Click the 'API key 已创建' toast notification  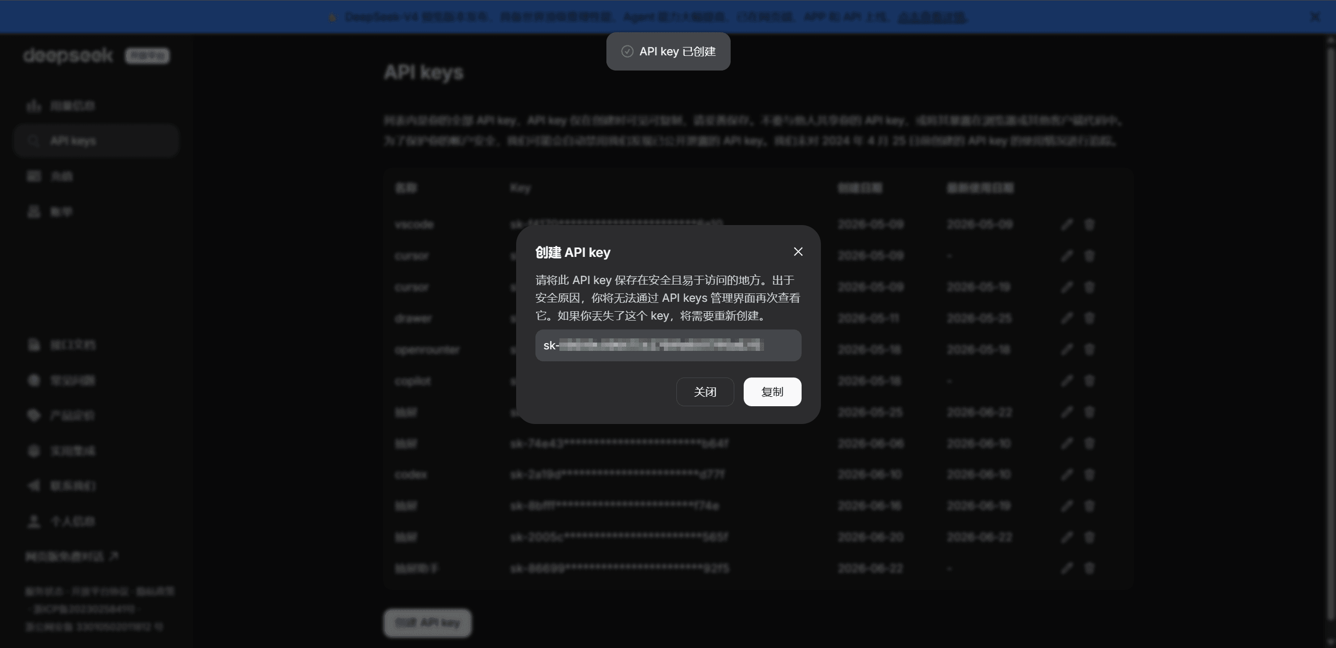click(668, 51)
